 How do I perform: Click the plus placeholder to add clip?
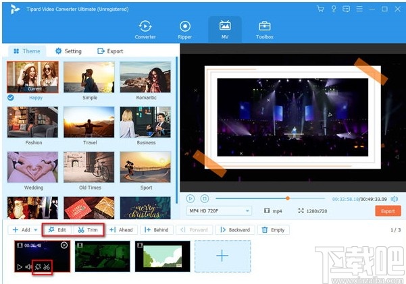[222, 256]
